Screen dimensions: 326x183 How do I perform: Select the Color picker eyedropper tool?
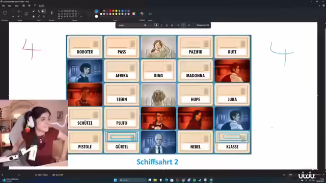click(x=39, y=16)
